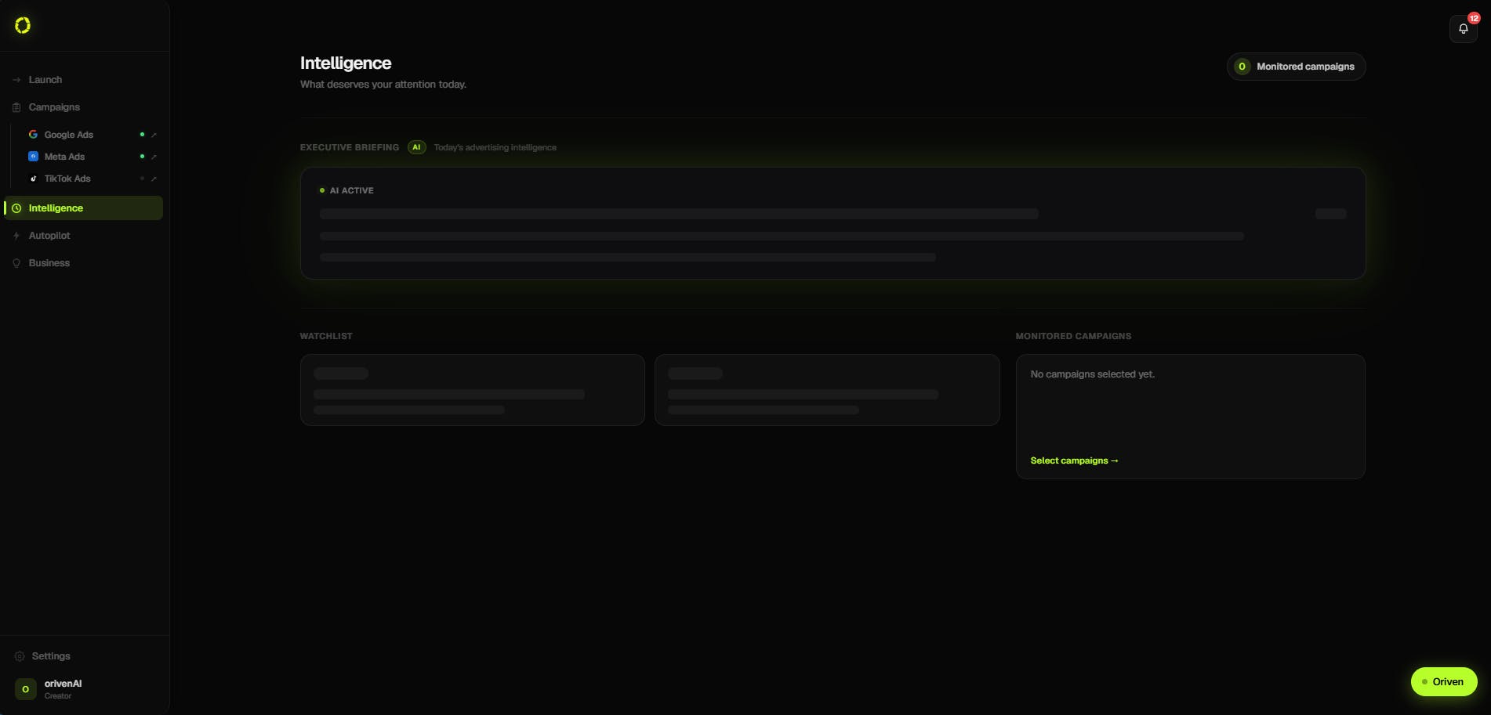Click the Autopilot lightning icon
This screenshot has width=1491, height=715.
click(x=16, y=236)
